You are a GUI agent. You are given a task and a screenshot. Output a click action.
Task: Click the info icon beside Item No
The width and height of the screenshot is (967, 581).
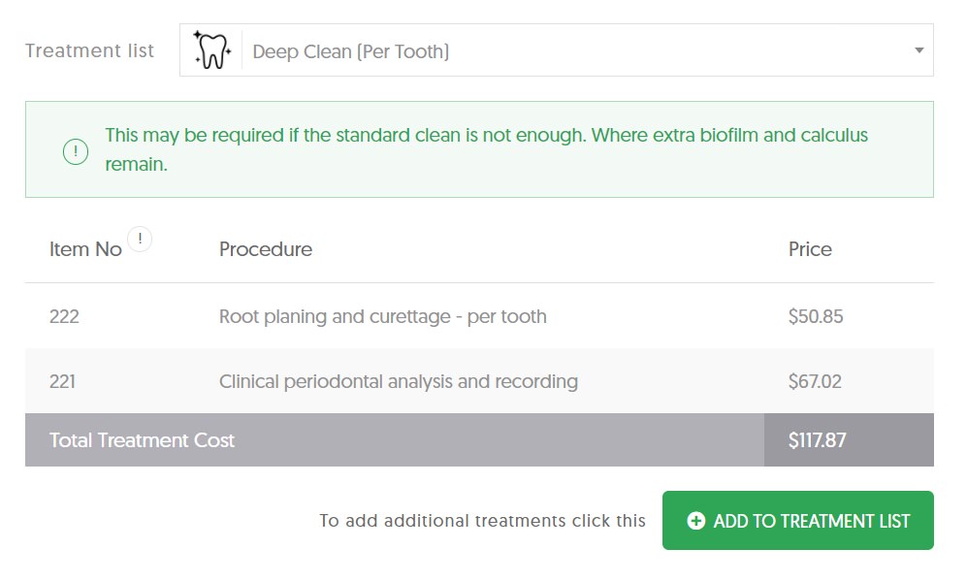(x=140, y=239)
